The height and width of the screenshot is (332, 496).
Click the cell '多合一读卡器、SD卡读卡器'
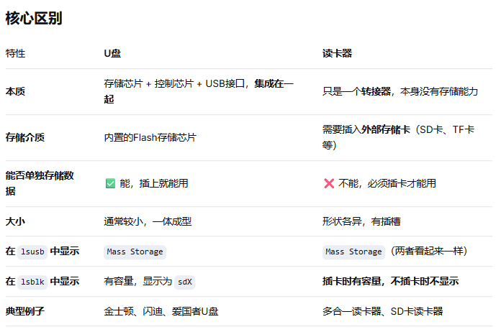click(x=382, y=311)
